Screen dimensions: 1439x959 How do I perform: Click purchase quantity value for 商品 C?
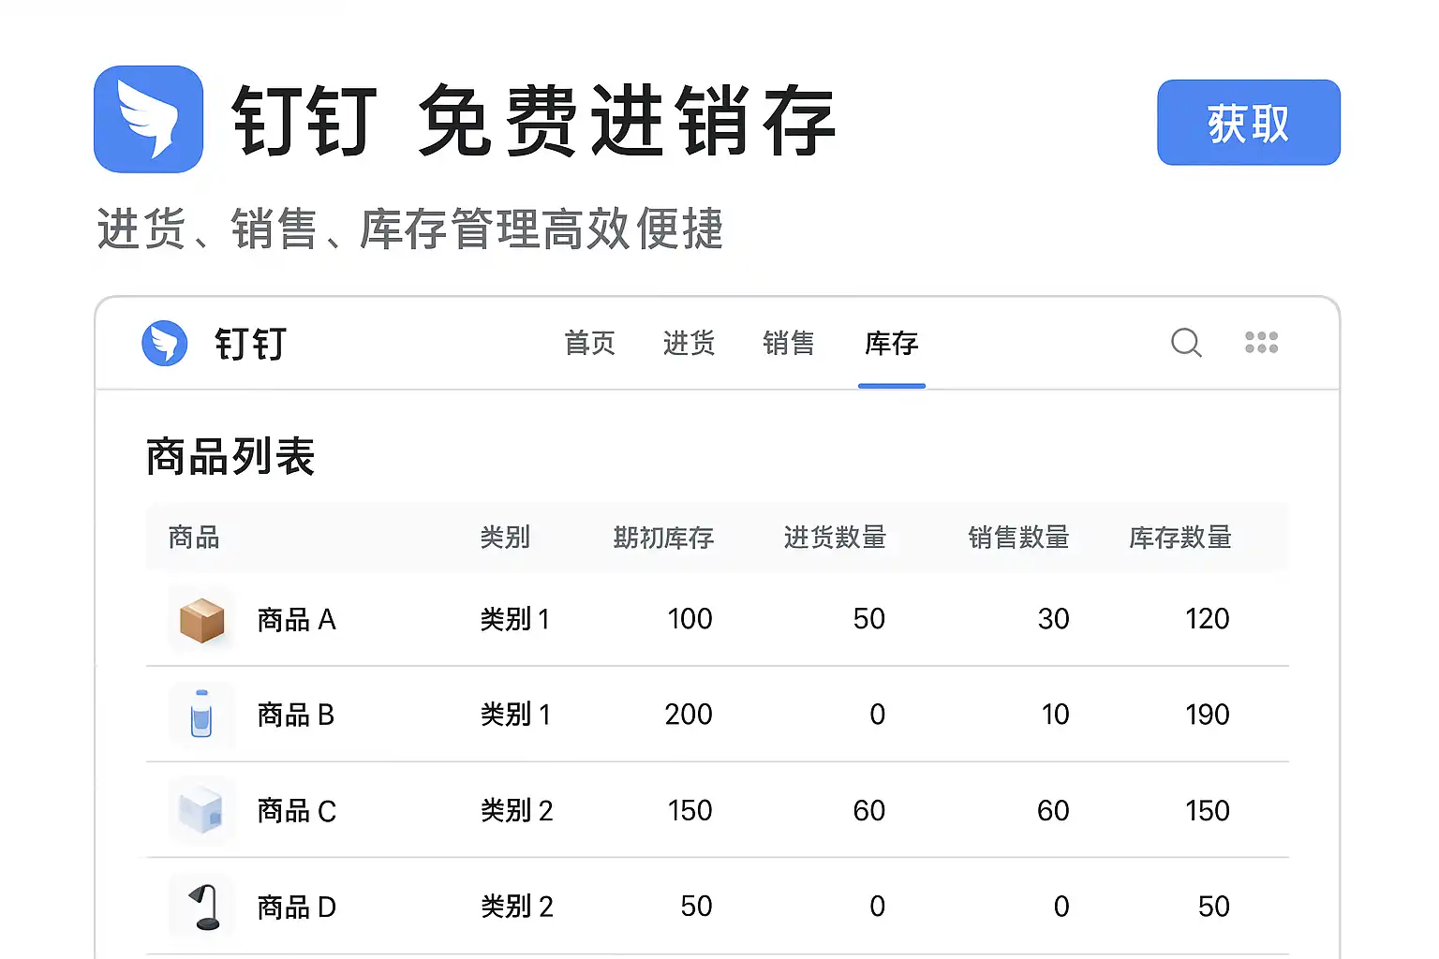tap(869, 810)
